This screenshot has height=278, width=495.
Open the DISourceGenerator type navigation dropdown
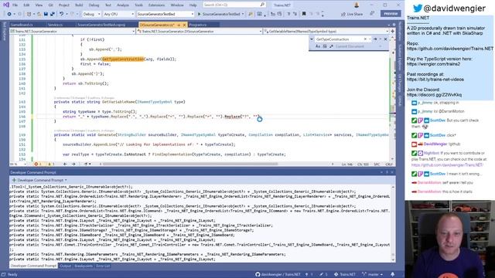[200, 31]
